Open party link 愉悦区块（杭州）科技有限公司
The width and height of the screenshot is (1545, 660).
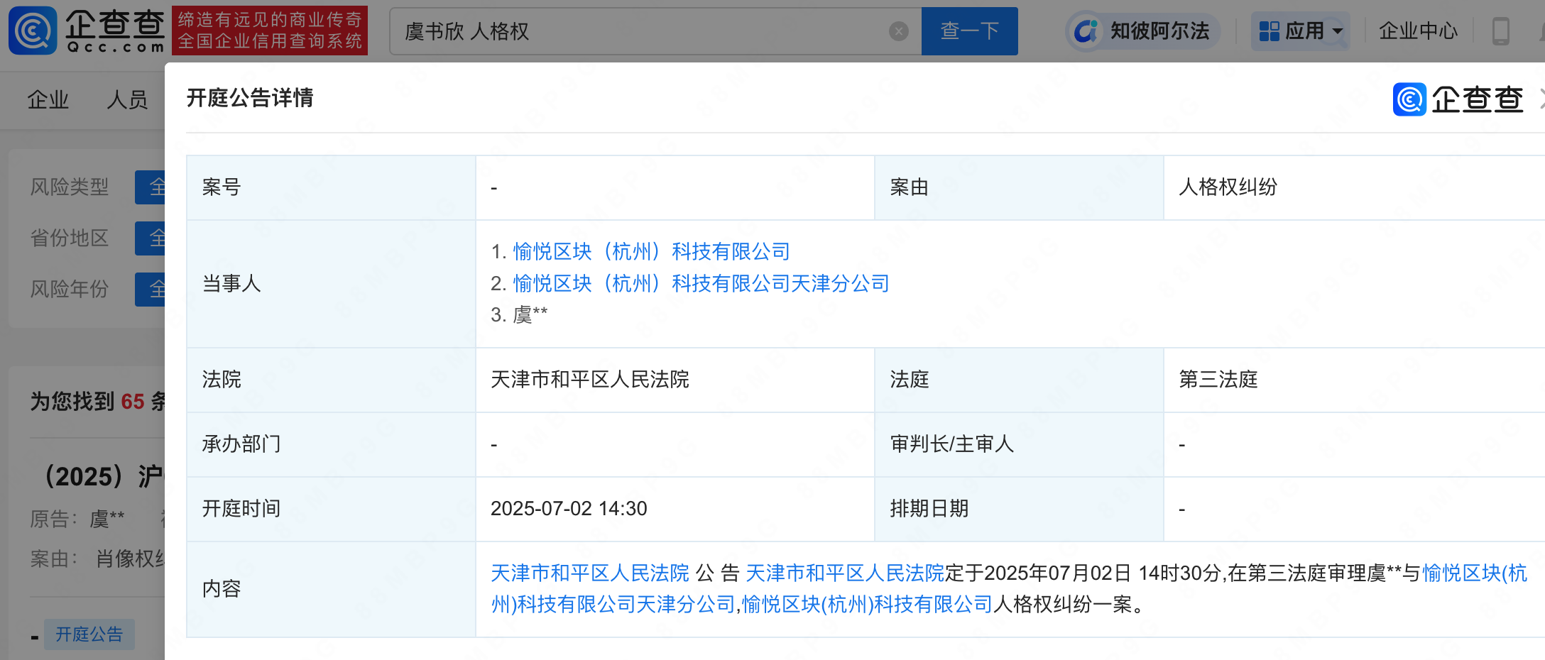[x=651, y=251]
